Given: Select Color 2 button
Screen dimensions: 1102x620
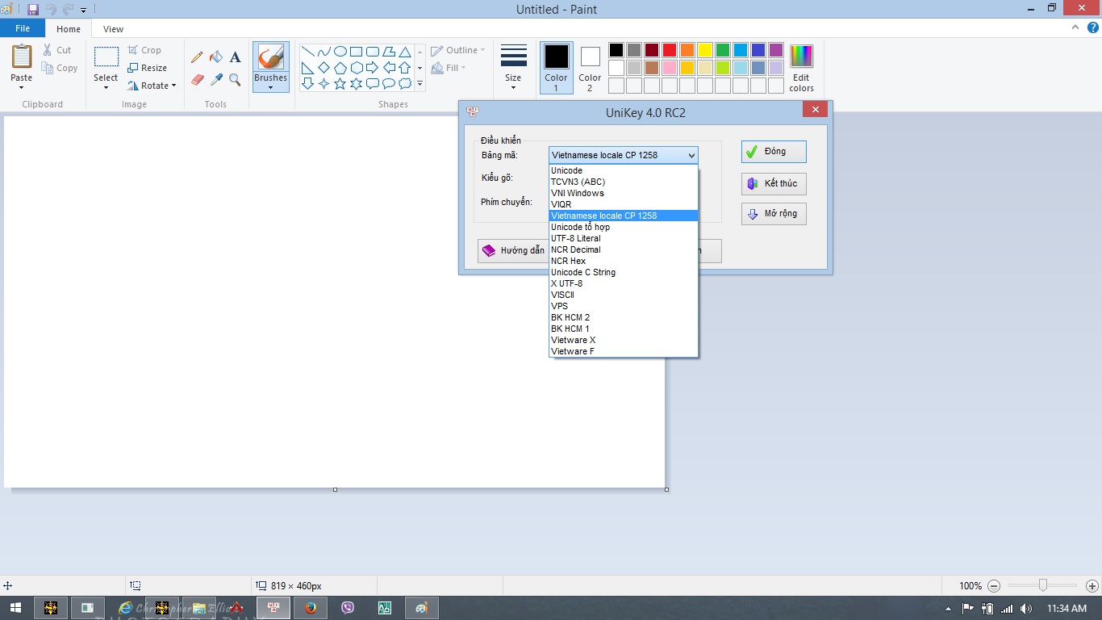Looking at the screenshot, I should (590, 68).
